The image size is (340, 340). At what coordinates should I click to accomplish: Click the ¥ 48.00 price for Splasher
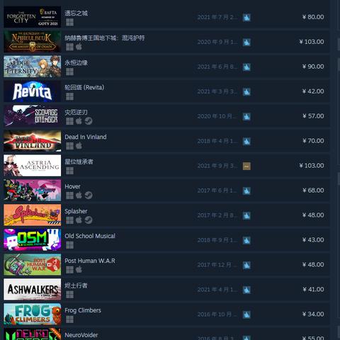313,215
